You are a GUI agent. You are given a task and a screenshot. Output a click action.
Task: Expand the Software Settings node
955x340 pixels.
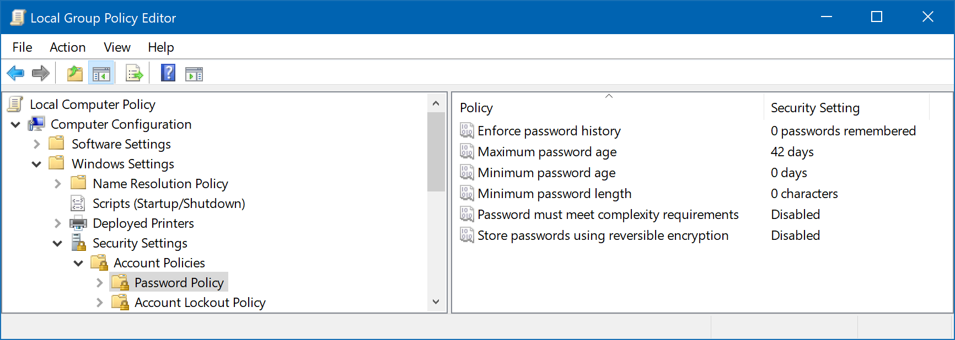click(36, 144)
